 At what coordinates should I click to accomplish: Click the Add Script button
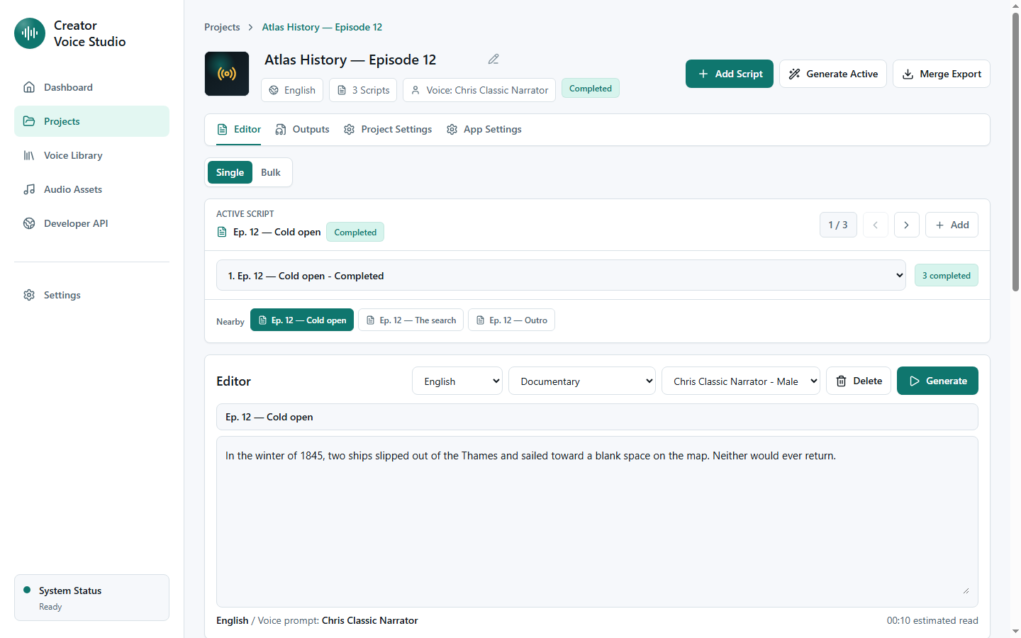click(730, 74)
